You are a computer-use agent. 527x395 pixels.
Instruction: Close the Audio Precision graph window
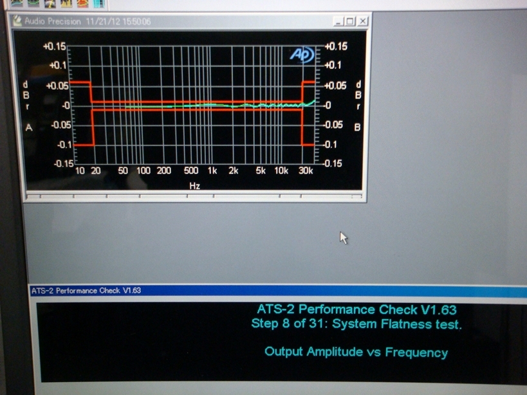pos(363,21)
